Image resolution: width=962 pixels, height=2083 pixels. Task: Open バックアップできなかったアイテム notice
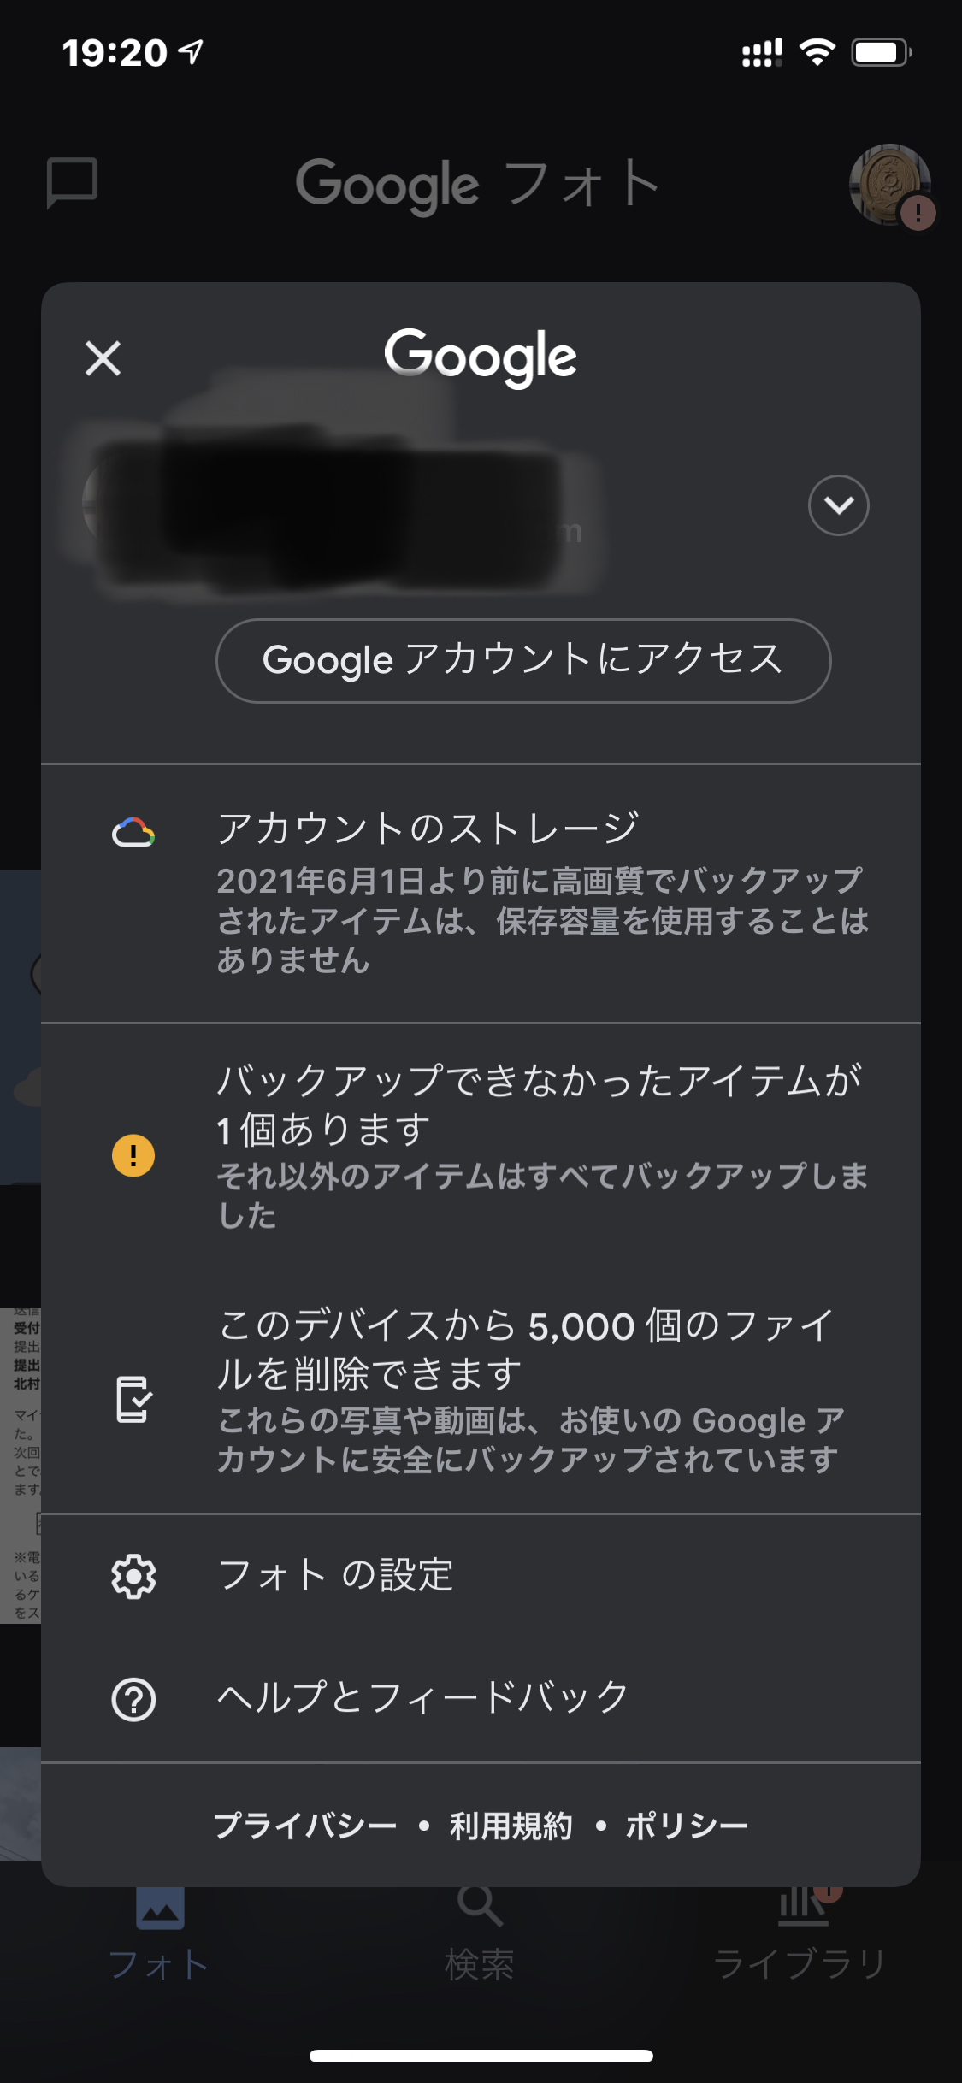(x=542, y=1144)
